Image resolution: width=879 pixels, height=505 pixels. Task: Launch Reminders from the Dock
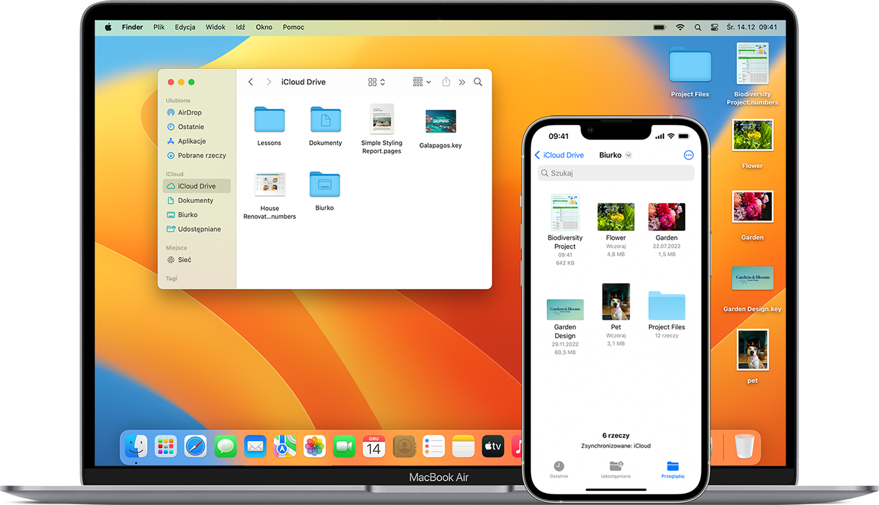(x=434, y=447)
